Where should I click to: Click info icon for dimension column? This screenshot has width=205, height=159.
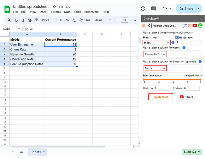click(200, 61)
